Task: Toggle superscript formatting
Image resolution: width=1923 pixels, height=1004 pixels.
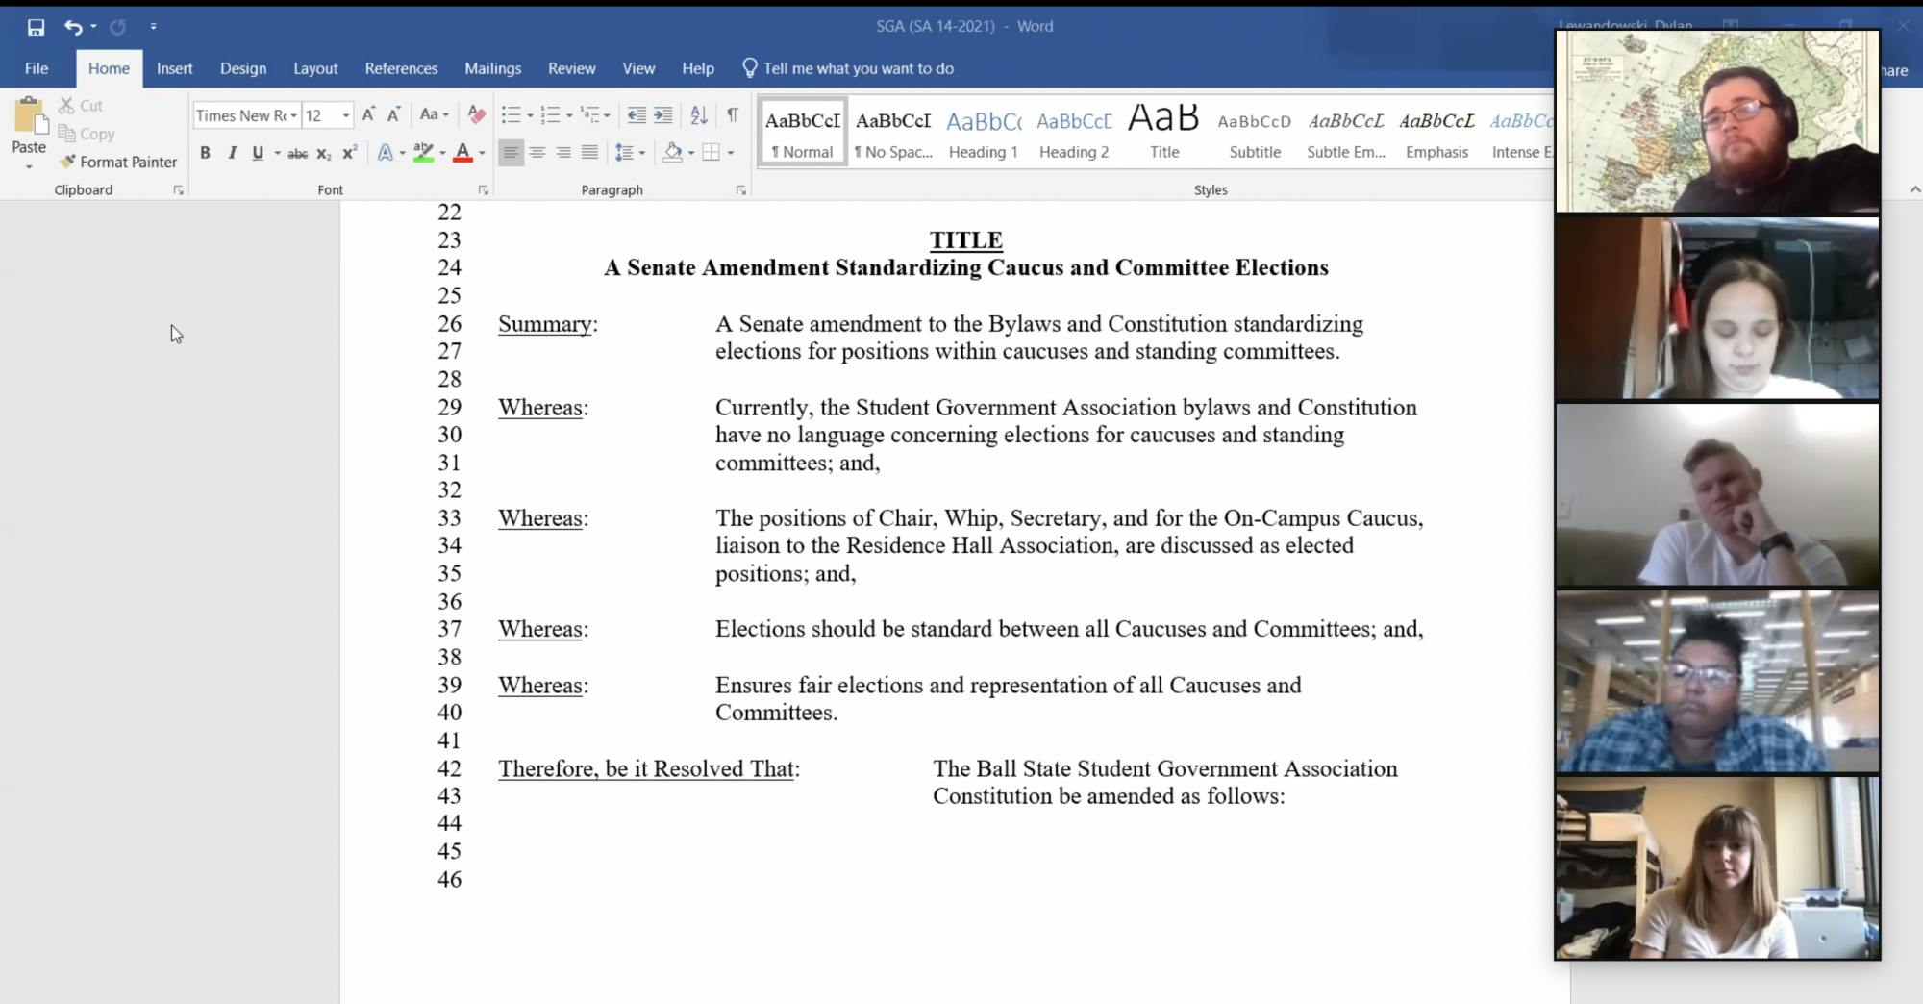Action: click(347, 152)
